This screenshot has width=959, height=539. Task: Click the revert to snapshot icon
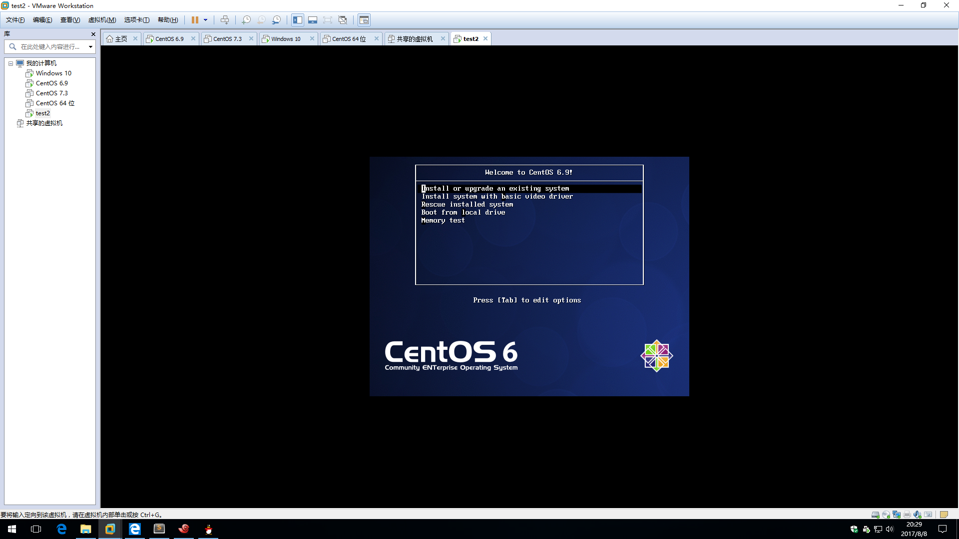point(261,20)
